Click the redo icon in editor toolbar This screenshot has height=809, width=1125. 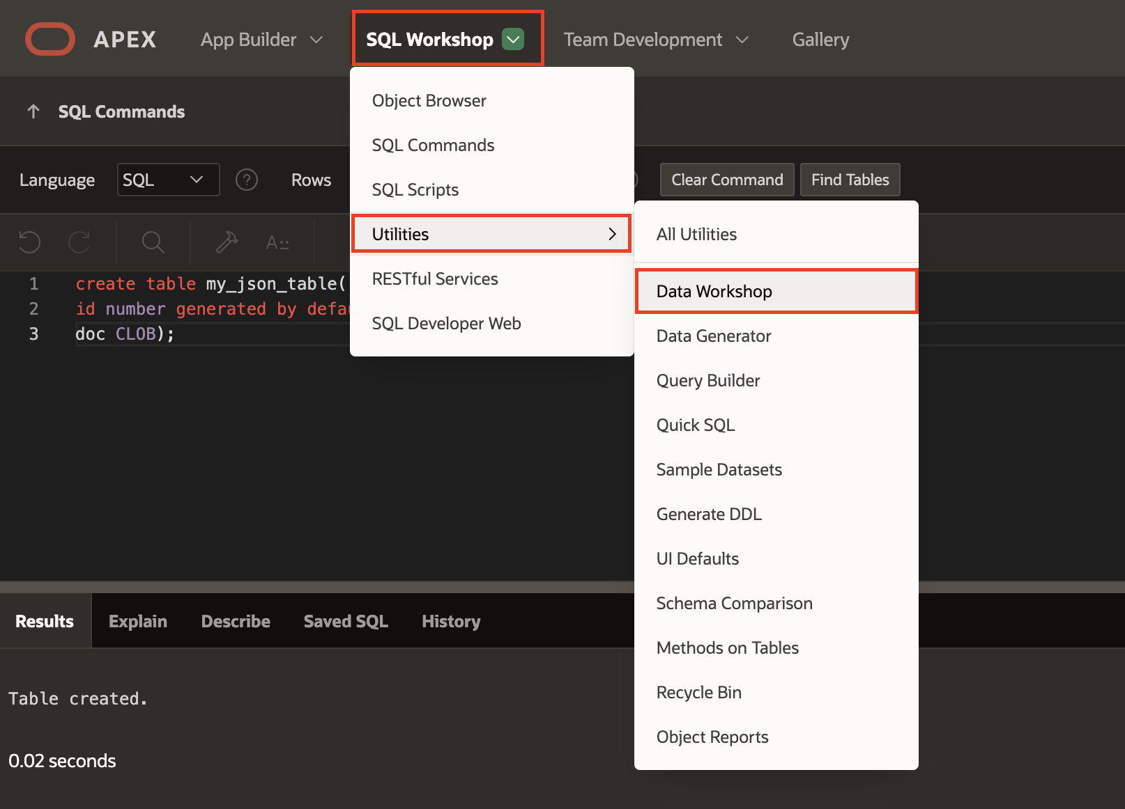(79, 242)
